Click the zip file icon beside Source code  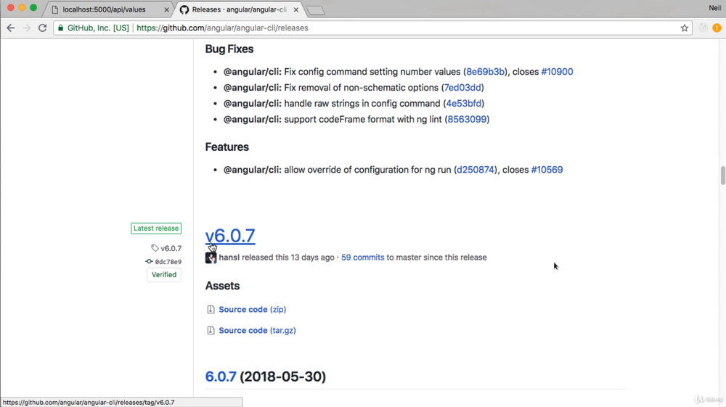[x=211, y=309]
